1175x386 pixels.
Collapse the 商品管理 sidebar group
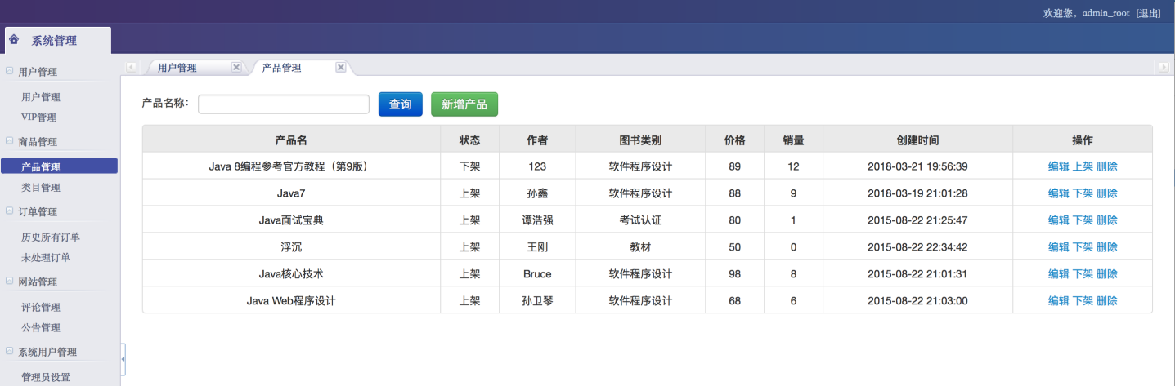coord(9,141)
